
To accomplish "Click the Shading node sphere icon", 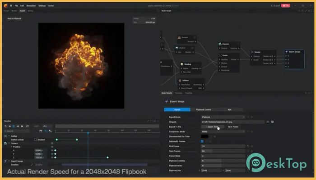I will coord(182,64).
